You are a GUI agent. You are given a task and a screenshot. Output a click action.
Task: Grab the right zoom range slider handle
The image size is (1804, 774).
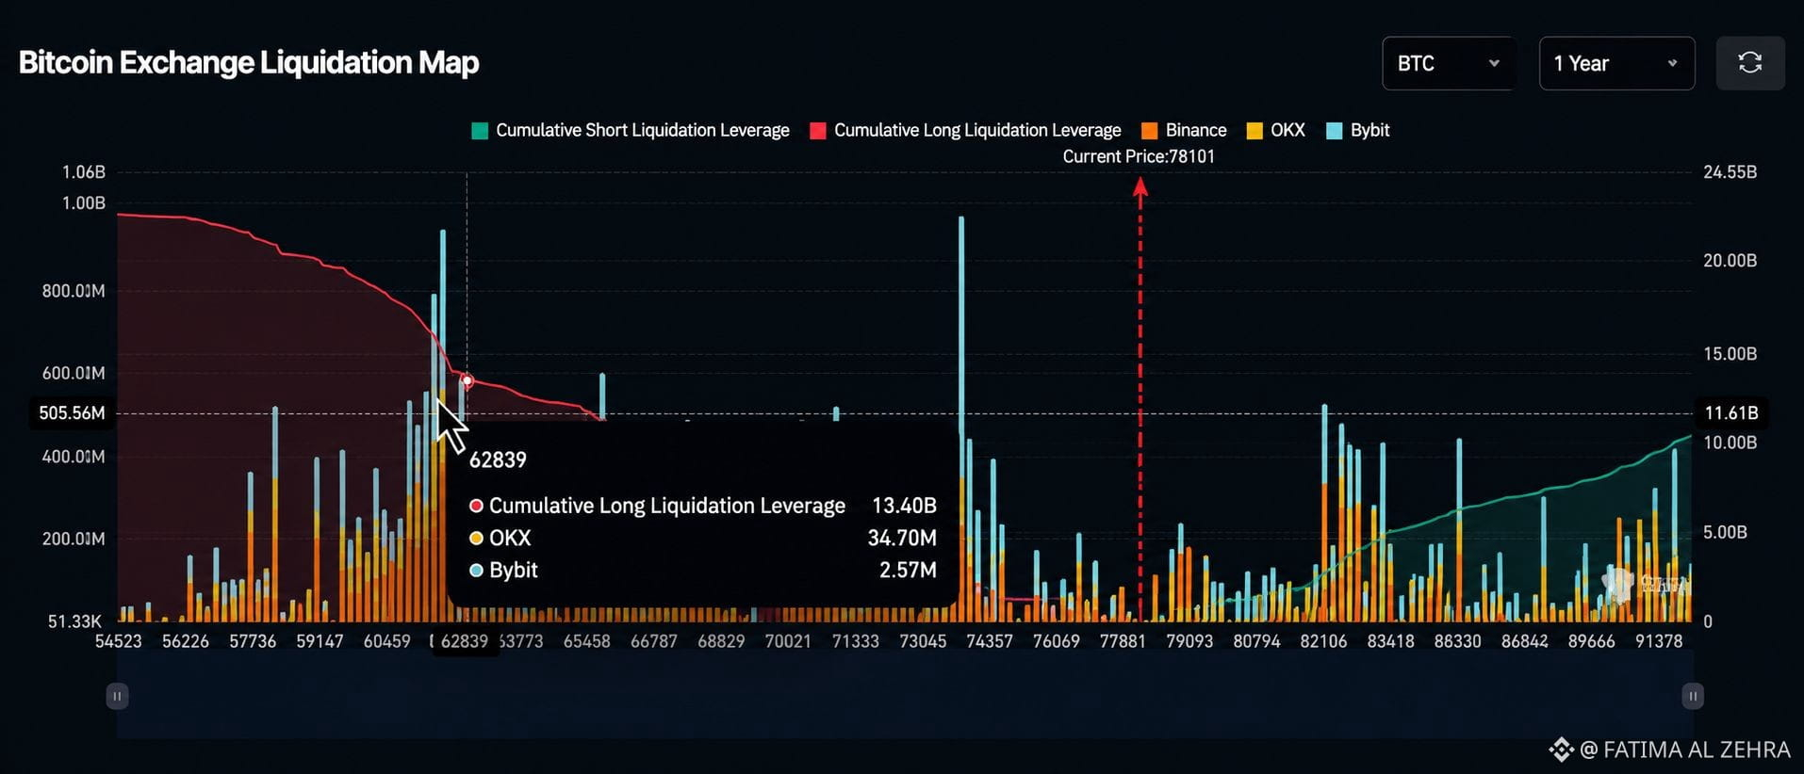coord(1693,696)
